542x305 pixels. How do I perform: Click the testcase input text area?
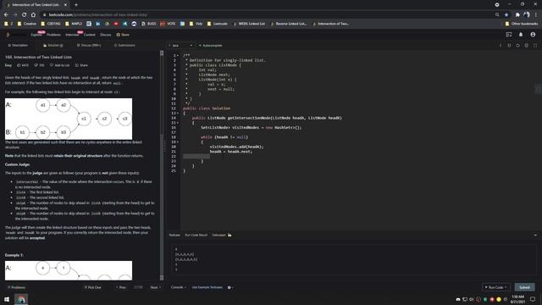[354, 259]
